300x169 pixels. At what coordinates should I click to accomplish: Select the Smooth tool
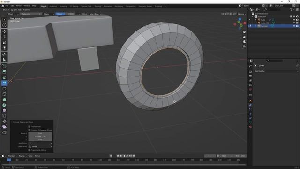[x=4, y=111]
